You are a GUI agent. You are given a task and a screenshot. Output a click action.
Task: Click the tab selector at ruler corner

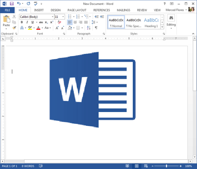tap(3, 39)
